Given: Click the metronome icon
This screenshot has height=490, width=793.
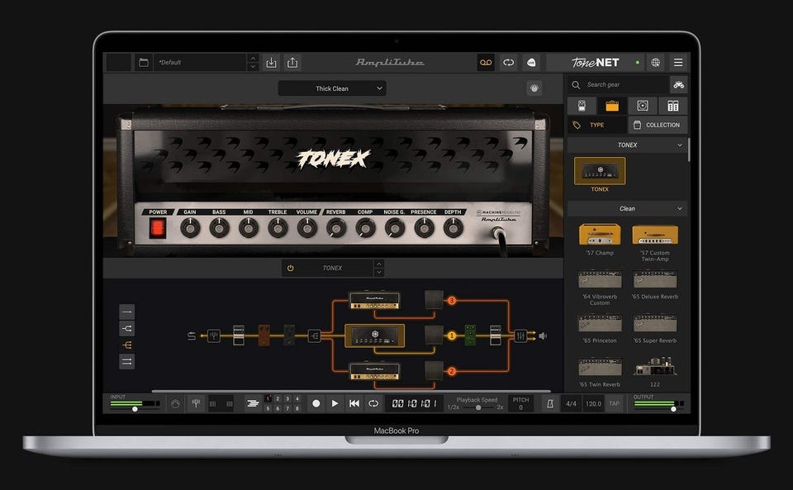Looking at the screenshot, I should tap(548, 403).
